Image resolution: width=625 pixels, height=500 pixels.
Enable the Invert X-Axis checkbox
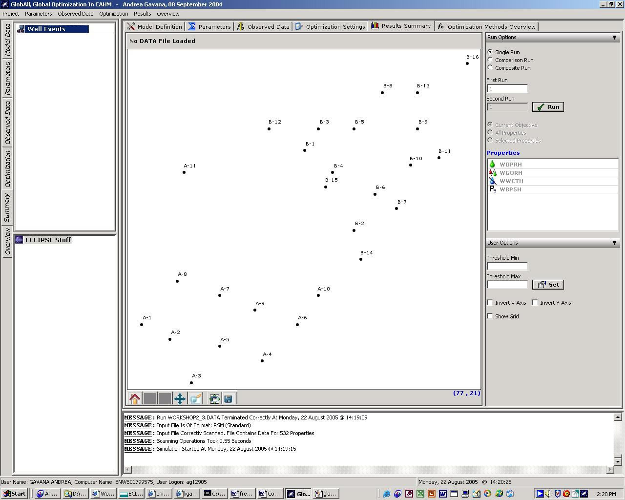[x=490, y=303]
